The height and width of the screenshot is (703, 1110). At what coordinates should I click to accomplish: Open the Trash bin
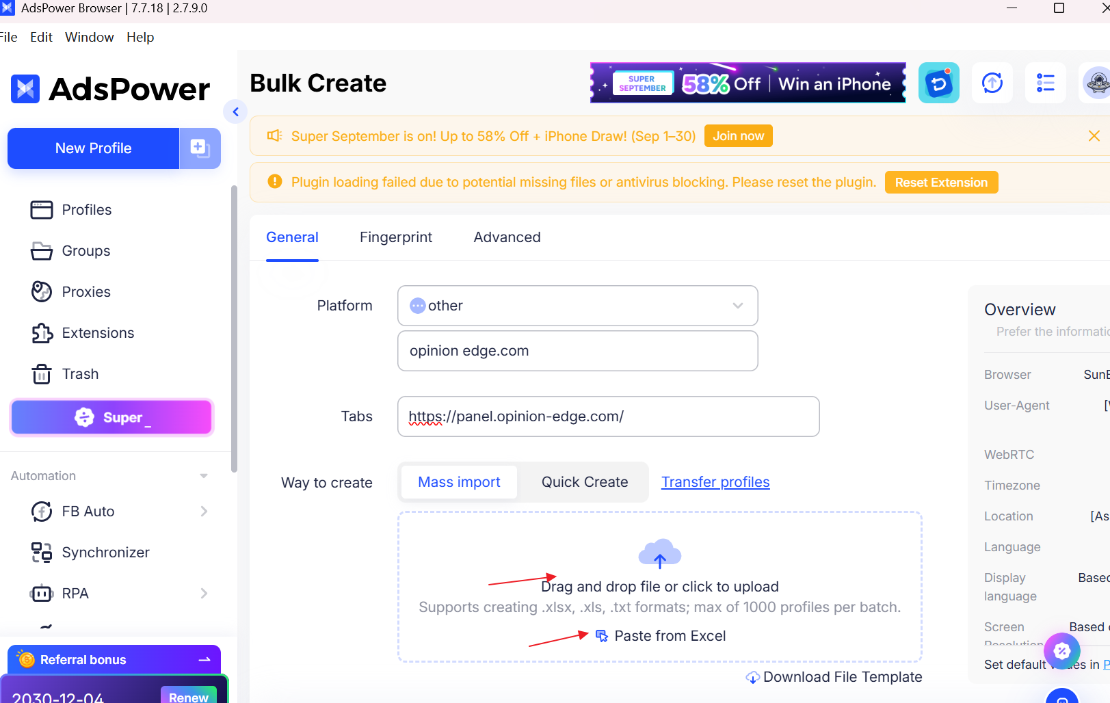pyautogui.click(x=42, y=374)
